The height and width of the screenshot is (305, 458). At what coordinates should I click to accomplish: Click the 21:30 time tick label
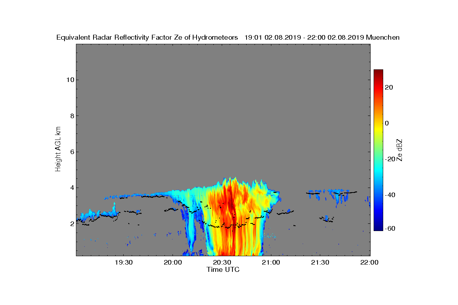tap(320, 262)
